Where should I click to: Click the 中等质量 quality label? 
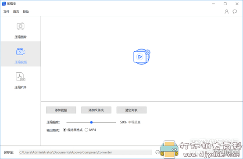134,122
